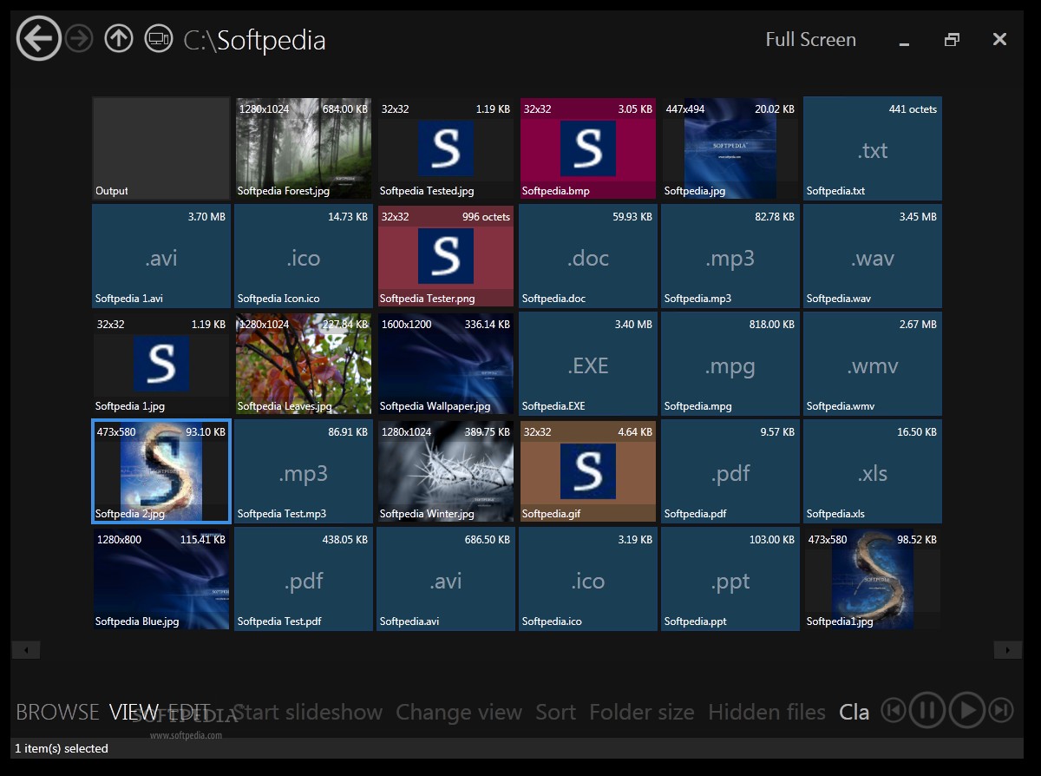
Task: Open the Sort options
Action: (555, 713)
